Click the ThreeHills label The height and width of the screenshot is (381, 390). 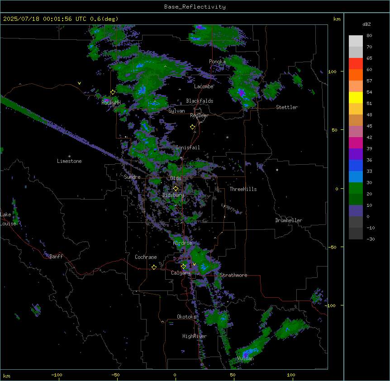click(243, 189)
